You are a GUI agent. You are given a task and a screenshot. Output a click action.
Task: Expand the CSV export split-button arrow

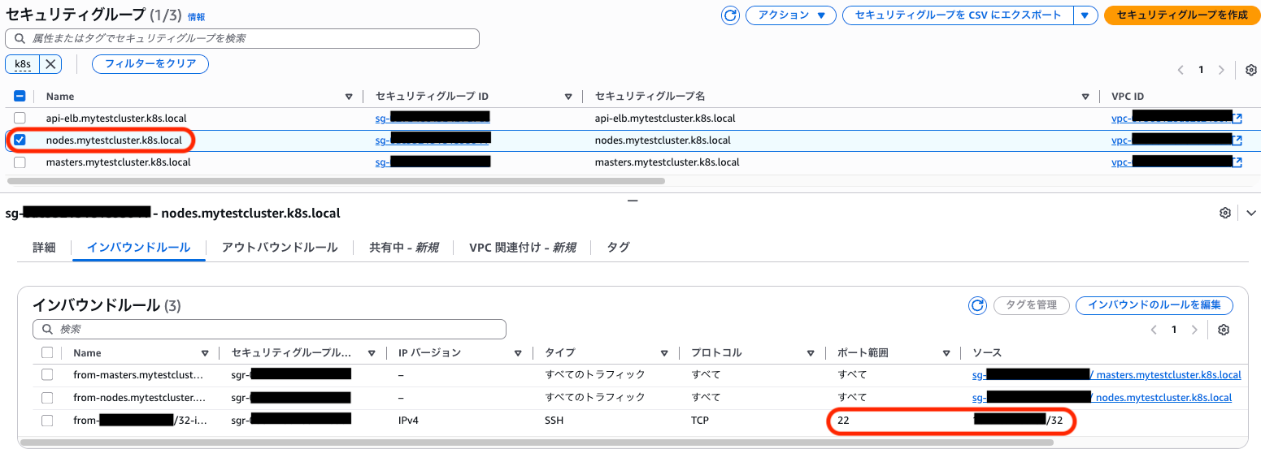pyautogui.click(x=1085, y=15)
